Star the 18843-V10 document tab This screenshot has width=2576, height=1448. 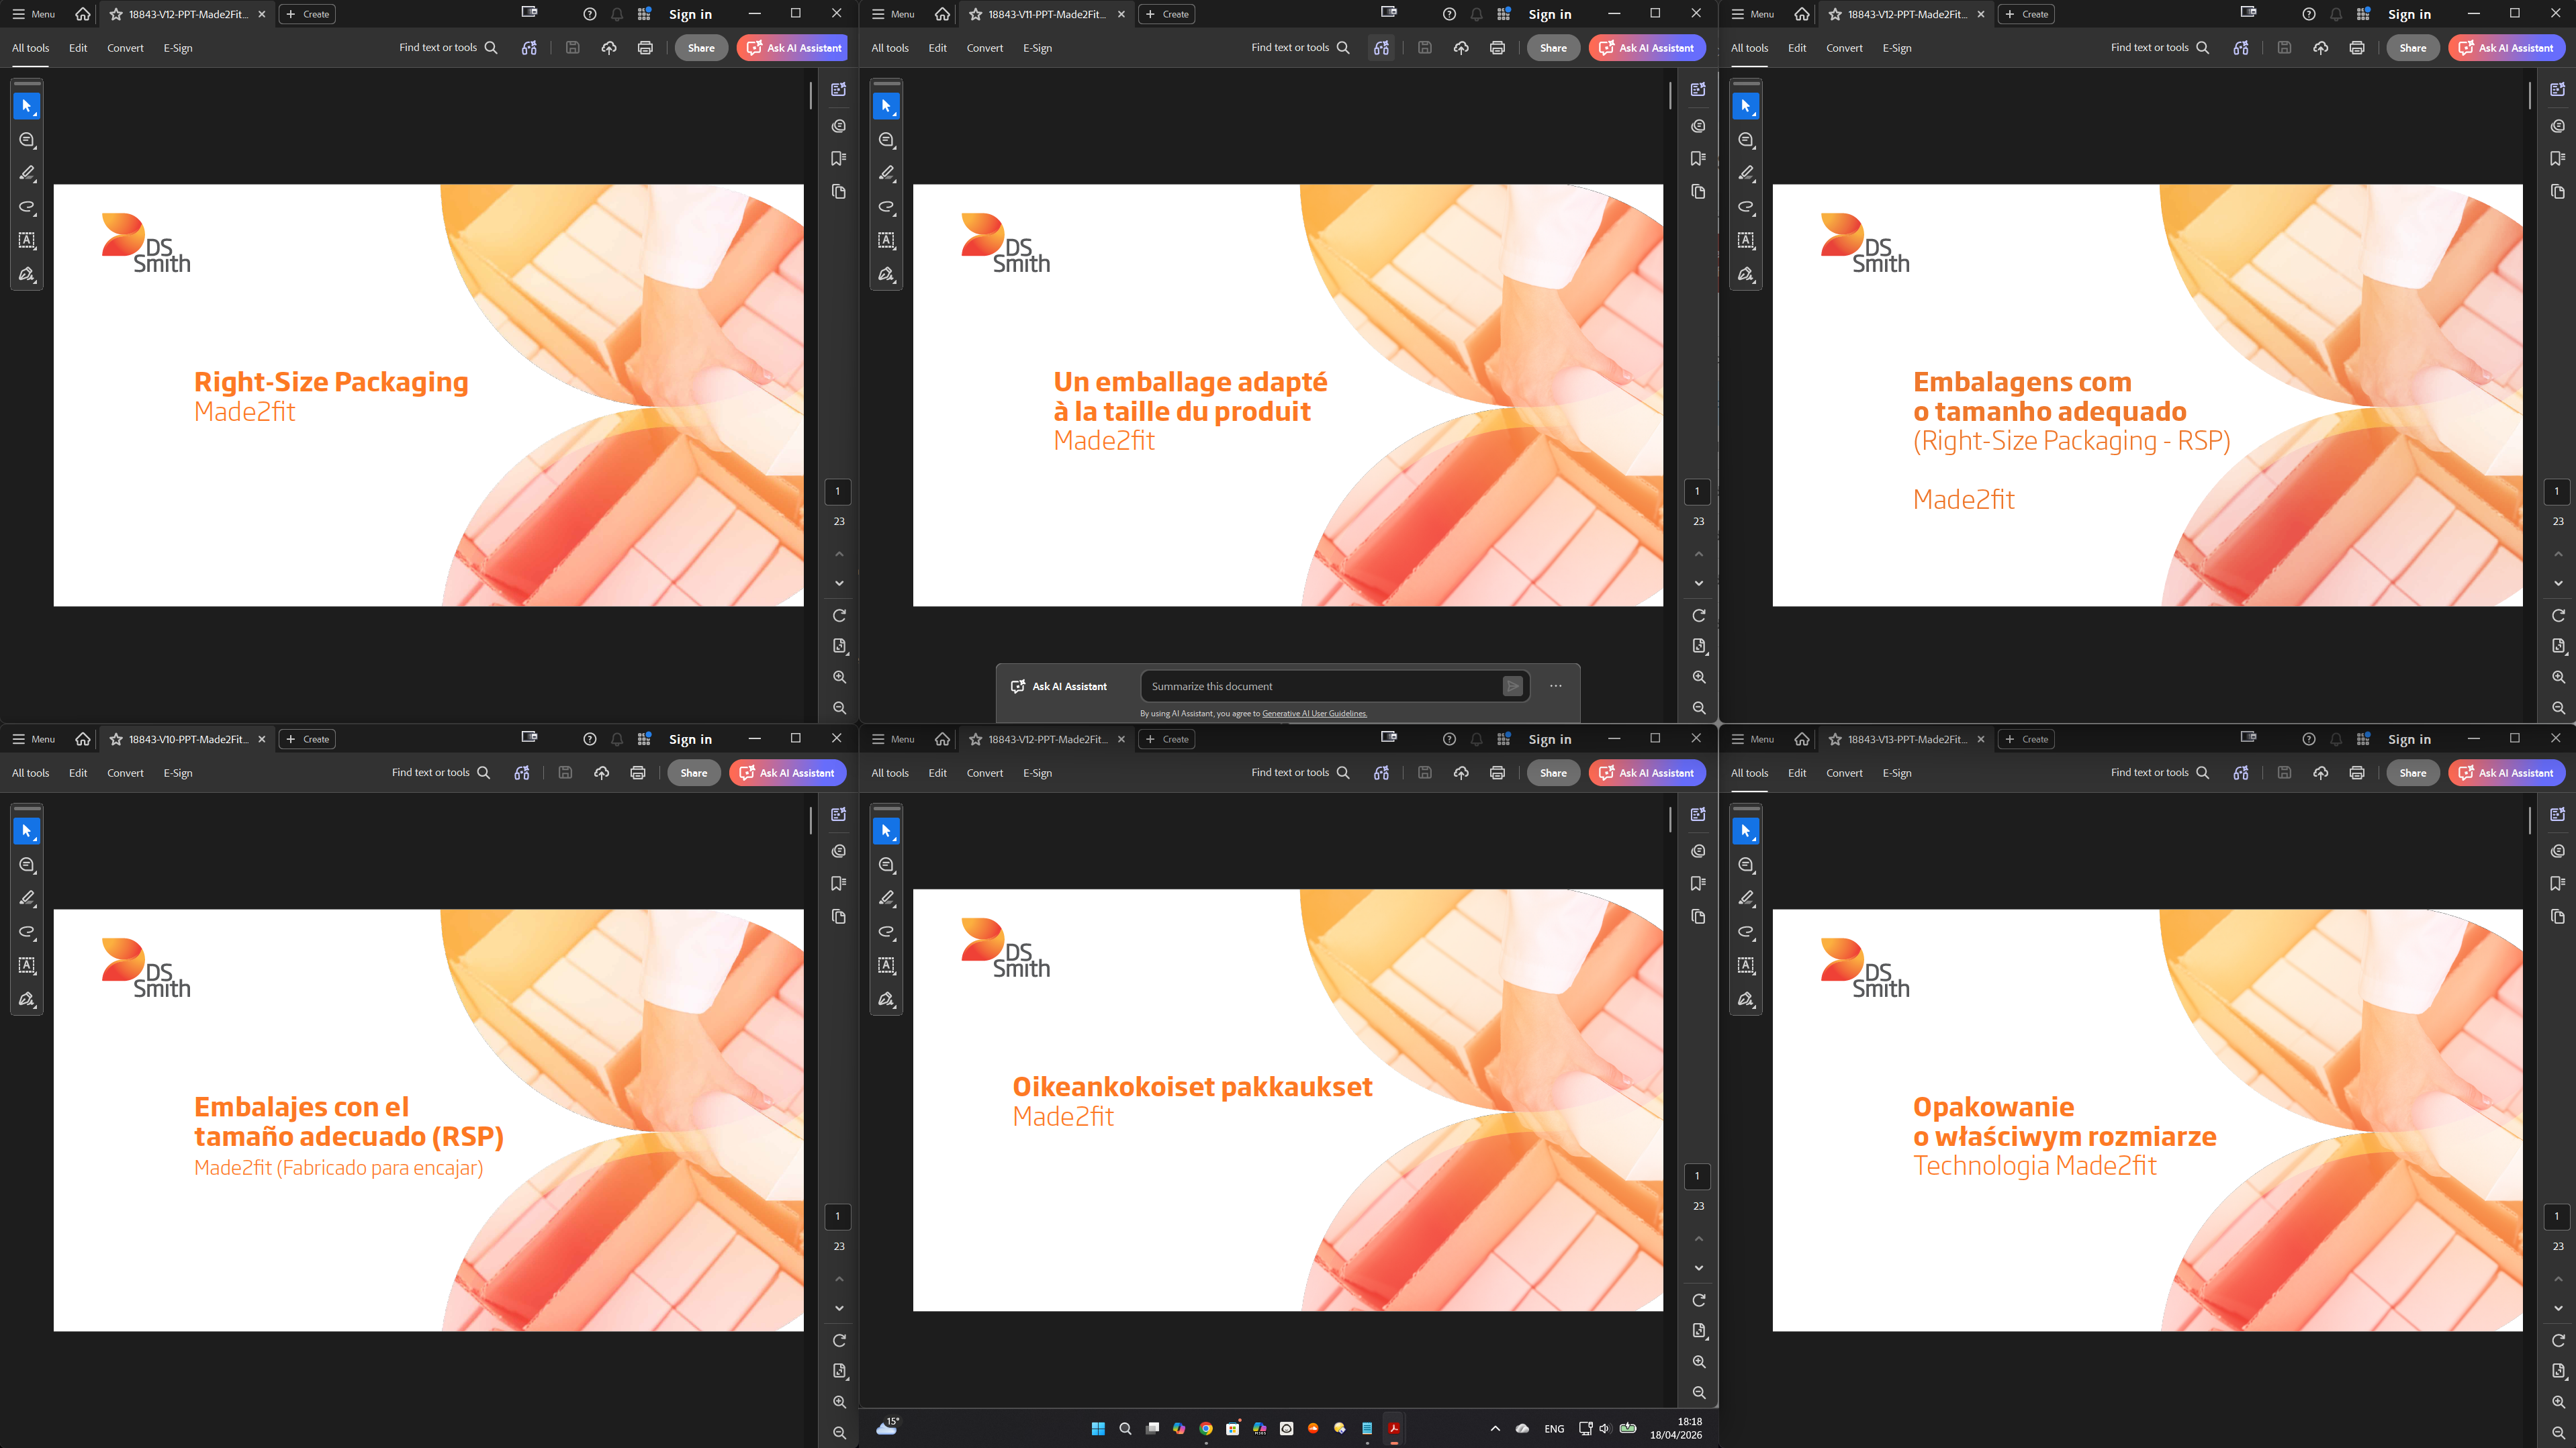pyautogui.click(x=116, y=739)
